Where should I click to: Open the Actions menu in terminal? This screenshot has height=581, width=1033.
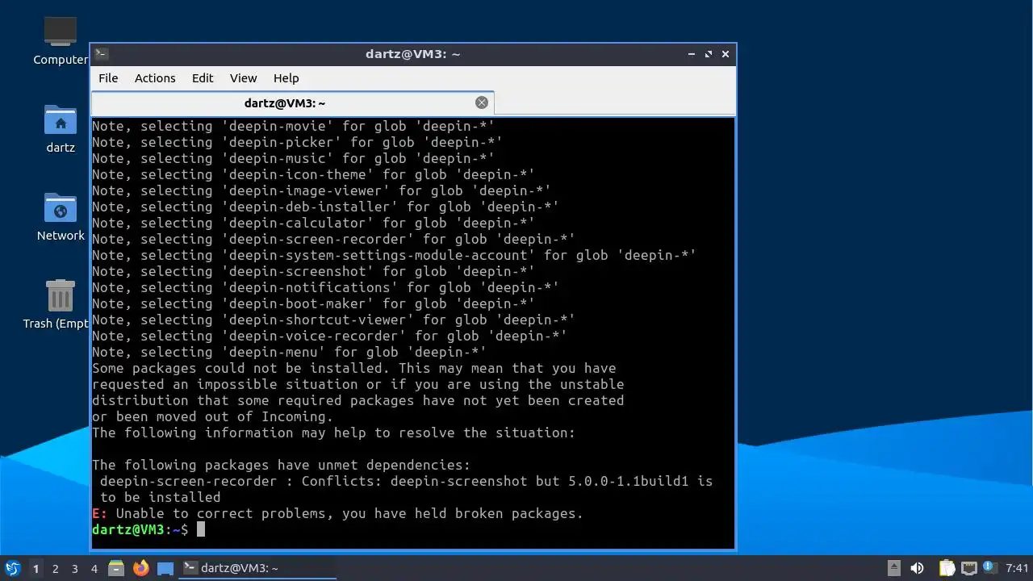[x=155, y=78]
